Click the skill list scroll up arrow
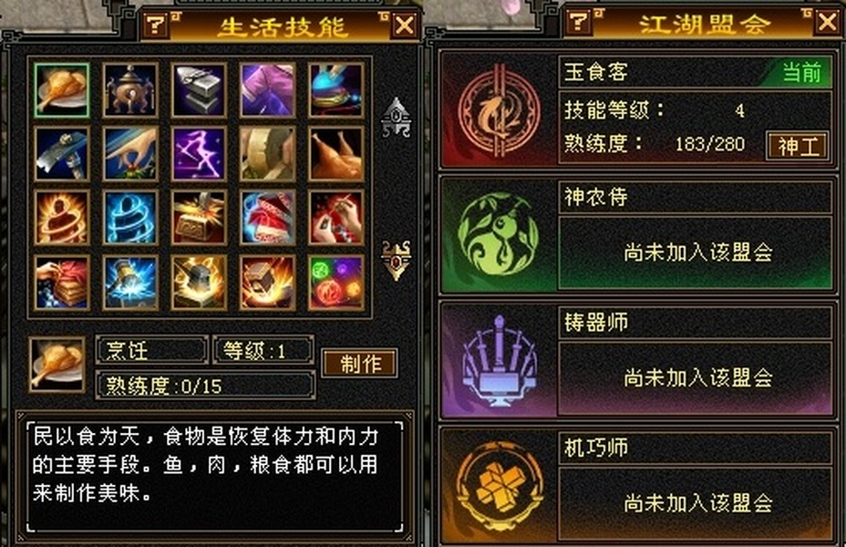 (396, 117)
